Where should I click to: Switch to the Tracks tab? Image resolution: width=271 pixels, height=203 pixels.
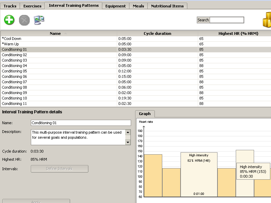tap(10, 6)
